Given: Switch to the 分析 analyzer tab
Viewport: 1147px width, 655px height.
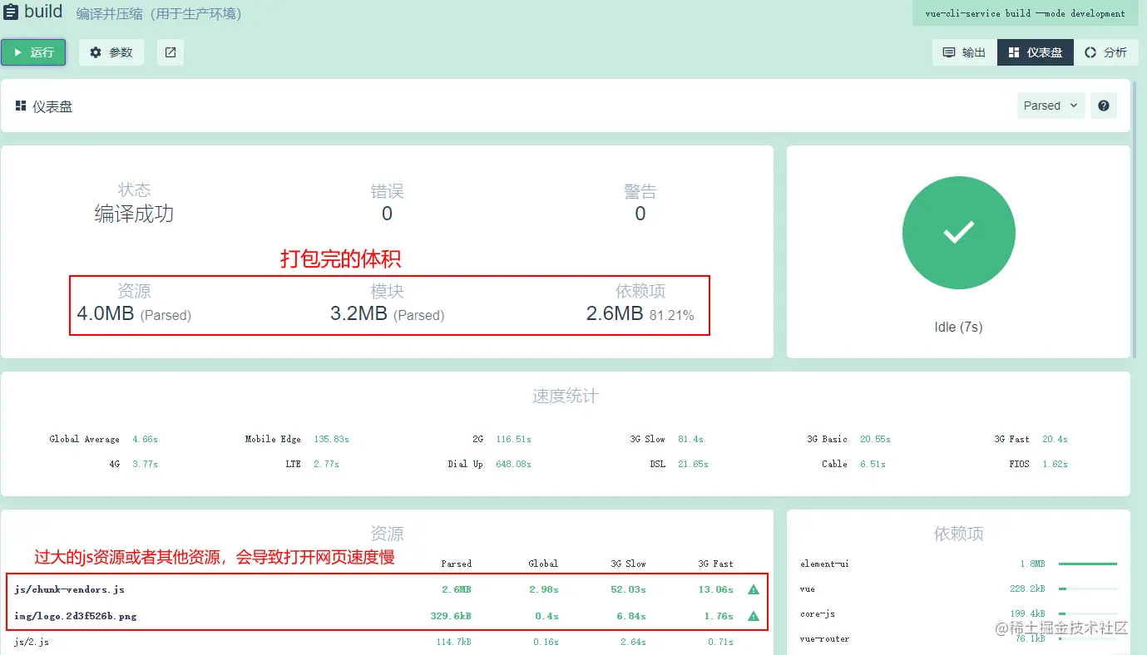Looking at the screenshot, I should coord(1106,52).
